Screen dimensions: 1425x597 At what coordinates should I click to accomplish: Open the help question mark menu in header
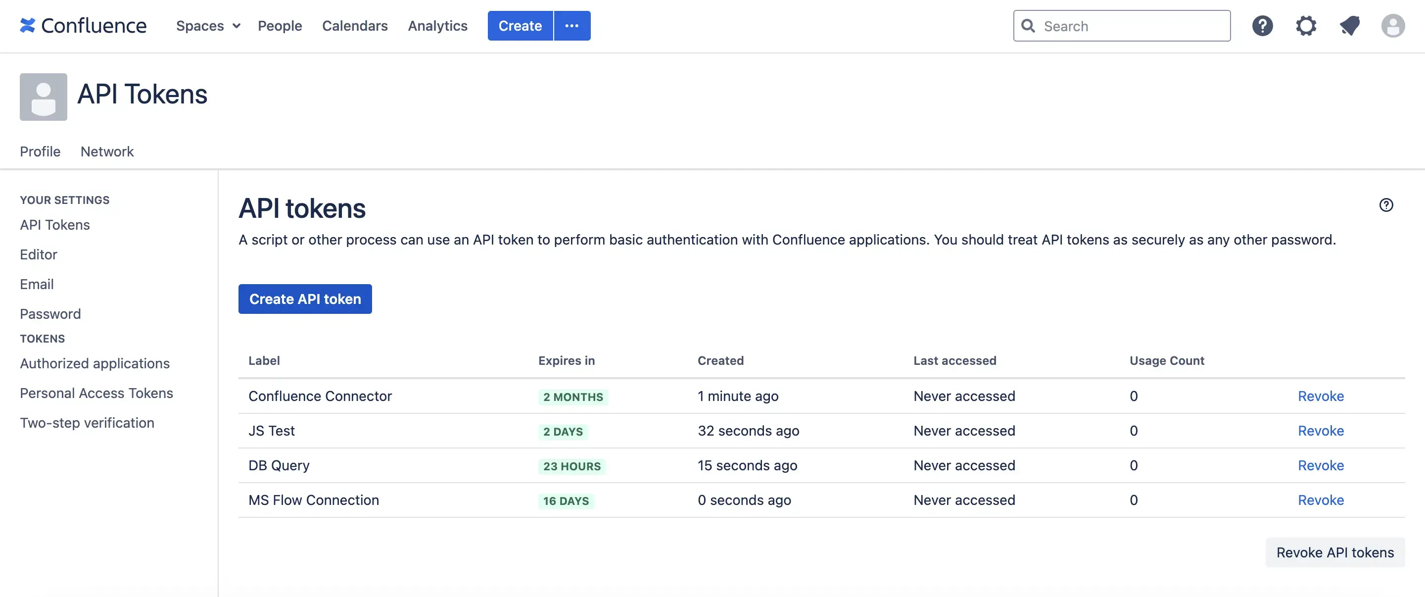[x=1262, y=25]
